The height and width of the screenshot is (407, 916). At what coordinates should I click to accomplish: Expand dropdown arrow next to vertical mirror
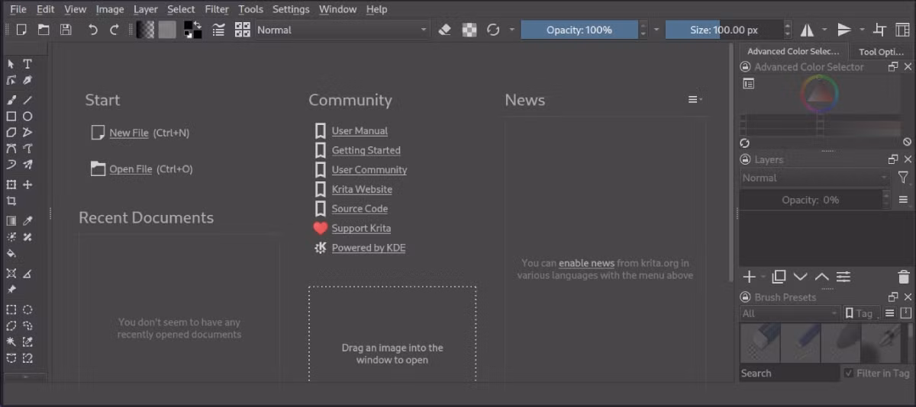862,30
